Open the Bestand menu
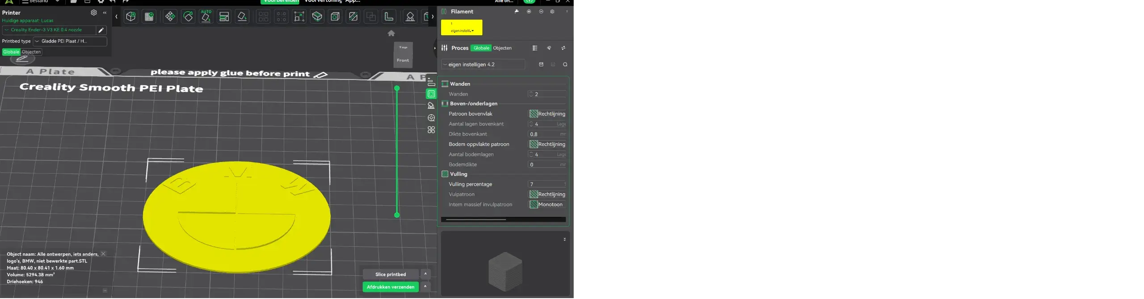 pyautogui.click(x=38, y=1)
